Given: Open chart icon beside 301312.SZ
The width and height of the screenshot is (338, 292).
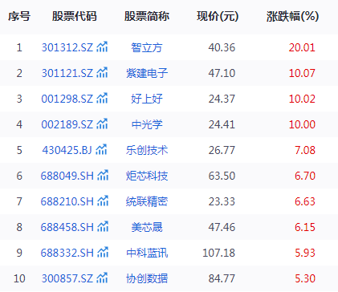Looking at the screenshot, I should [x=102, y=47].
